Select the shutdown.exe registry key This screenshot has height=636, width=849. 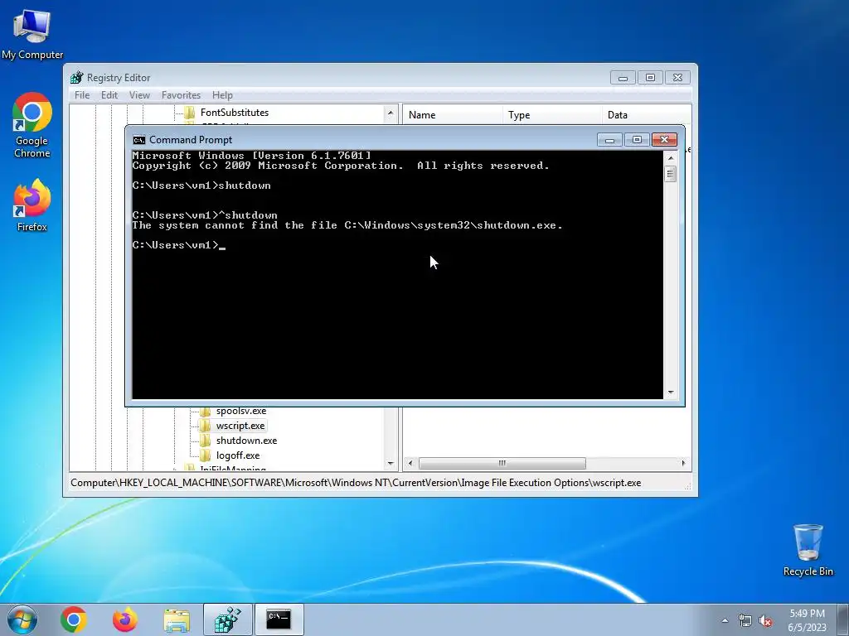click(246, 441)
